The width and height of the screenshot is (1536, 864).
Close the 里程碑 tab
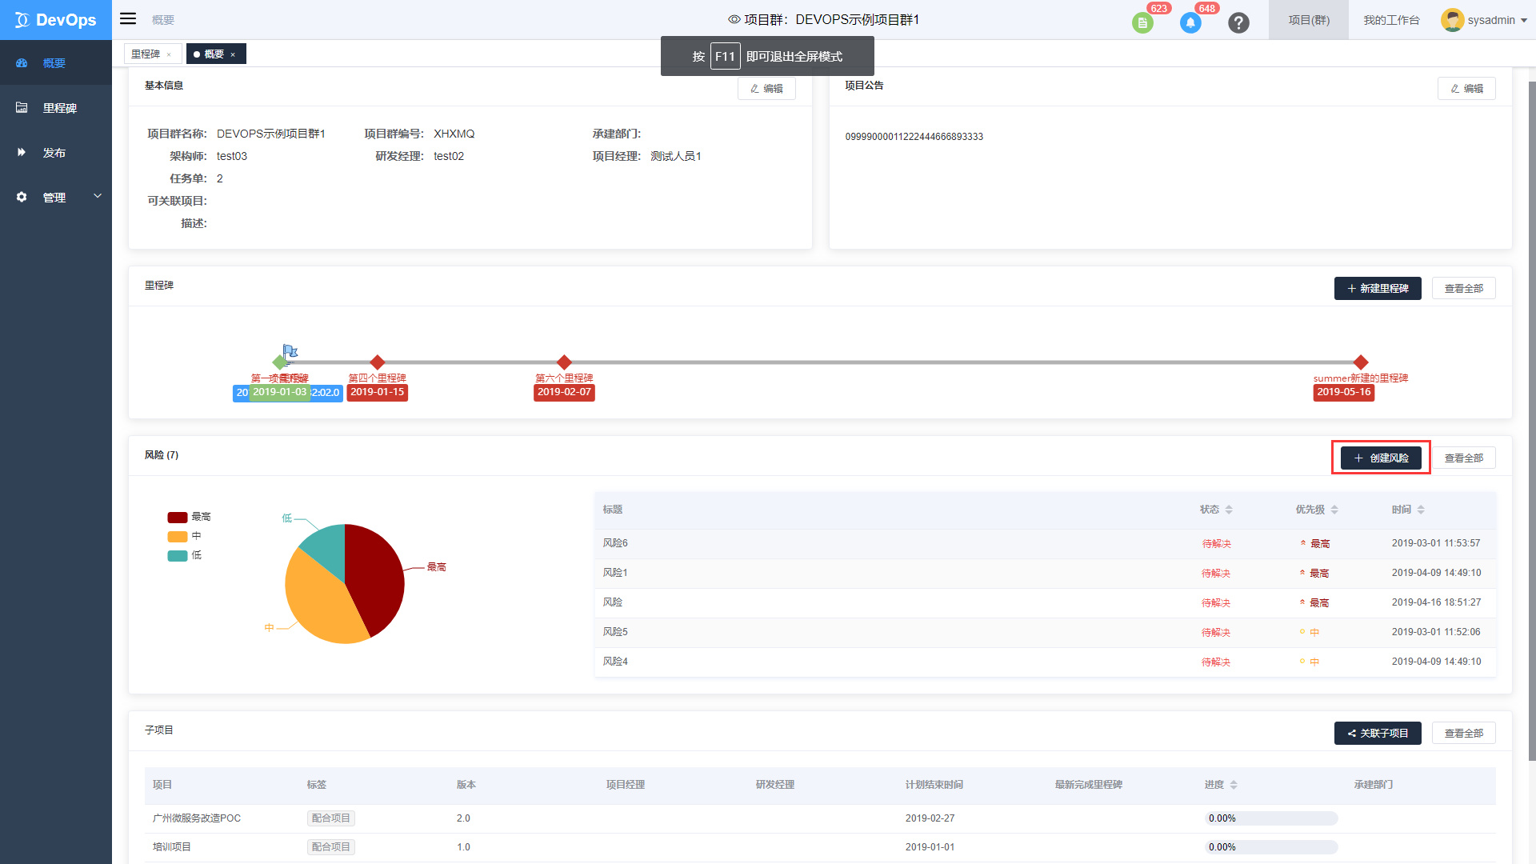[169, 54]
